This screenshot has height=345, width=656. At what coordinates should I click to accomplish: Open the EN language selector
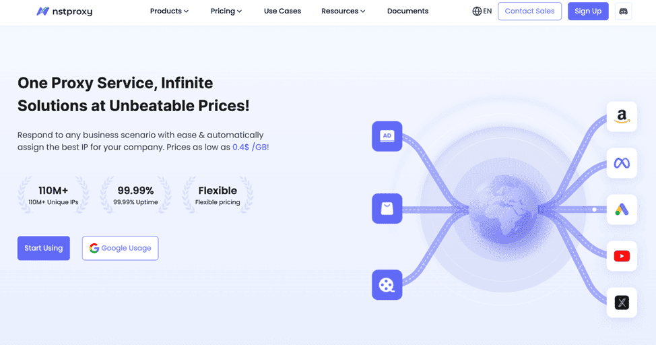coord(482,11)
